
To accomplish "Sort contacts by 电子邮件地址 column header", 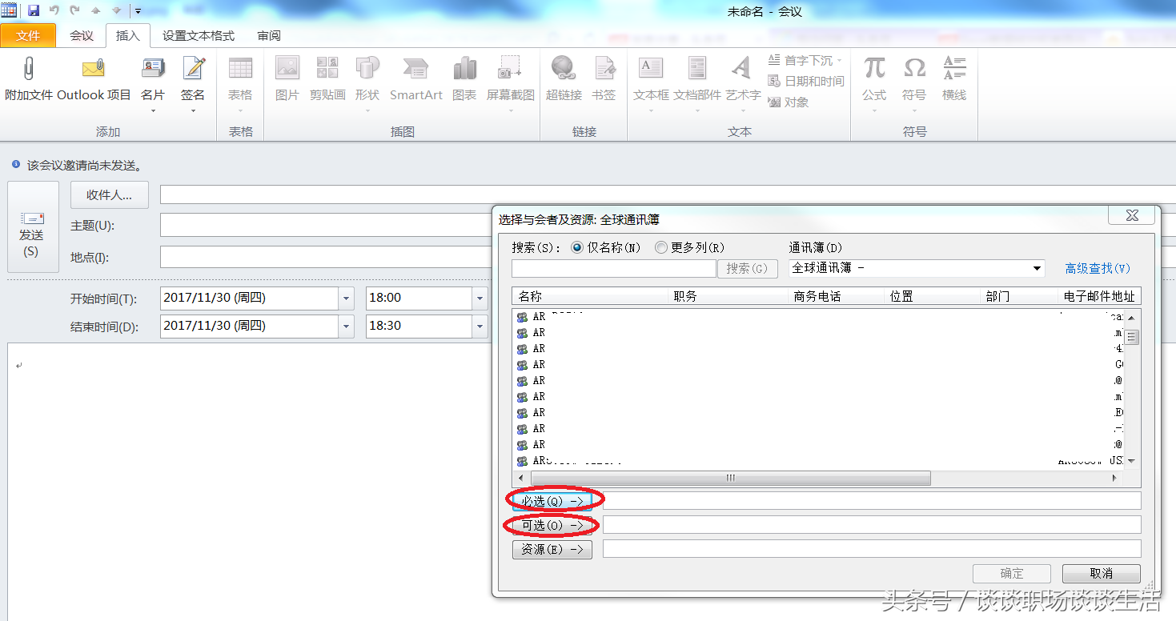I will click(x=1099, y=296).
